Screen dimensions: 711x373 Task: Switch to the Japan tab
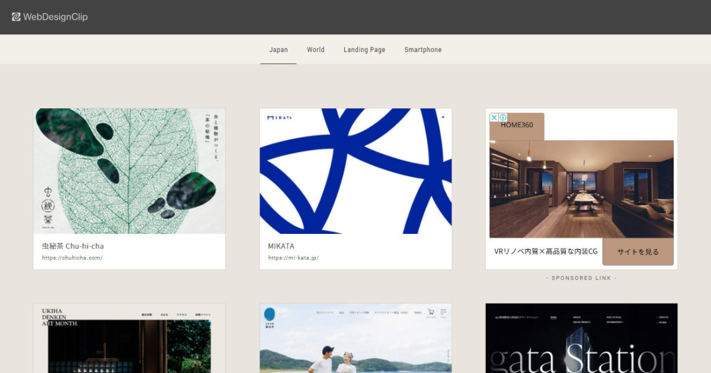[278, 50]
